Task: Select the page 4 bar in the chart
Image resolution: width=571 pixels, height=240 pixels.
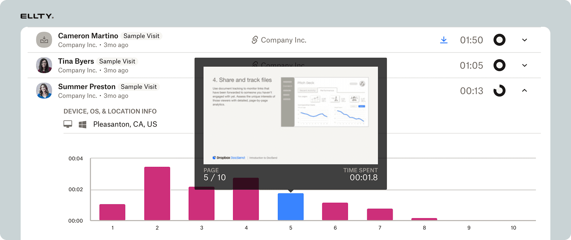Action: pos(246,199)
